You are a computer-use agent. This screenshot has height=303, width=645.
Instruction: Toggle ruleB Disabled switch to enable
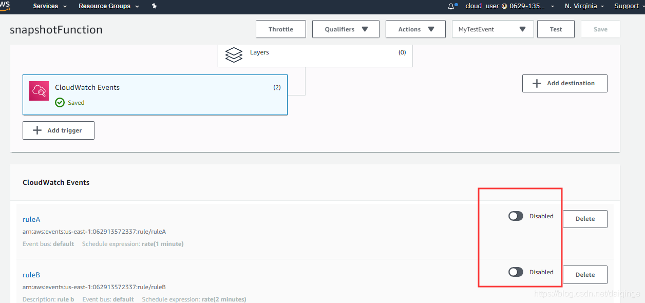516,272
